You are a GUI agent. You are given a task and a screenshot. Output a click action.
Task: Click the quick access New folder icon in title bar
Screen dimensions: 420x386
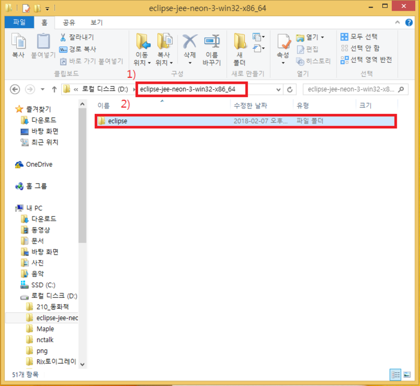37,8
